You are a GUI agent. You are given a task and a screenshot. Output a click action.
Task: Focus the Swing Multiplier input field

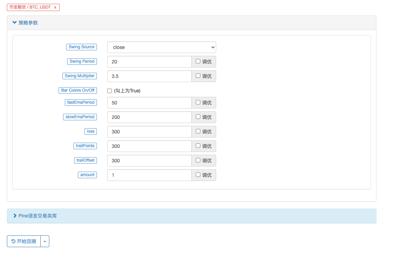point(149,76)
